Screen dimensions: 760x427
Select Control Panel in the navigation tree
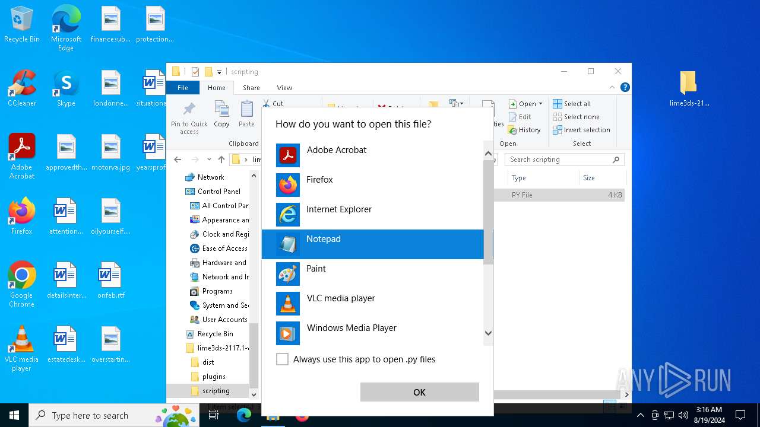pos(219,192)
